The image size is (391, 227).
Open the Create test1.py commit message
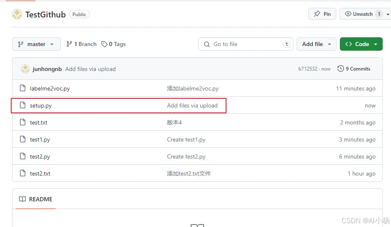186,139
